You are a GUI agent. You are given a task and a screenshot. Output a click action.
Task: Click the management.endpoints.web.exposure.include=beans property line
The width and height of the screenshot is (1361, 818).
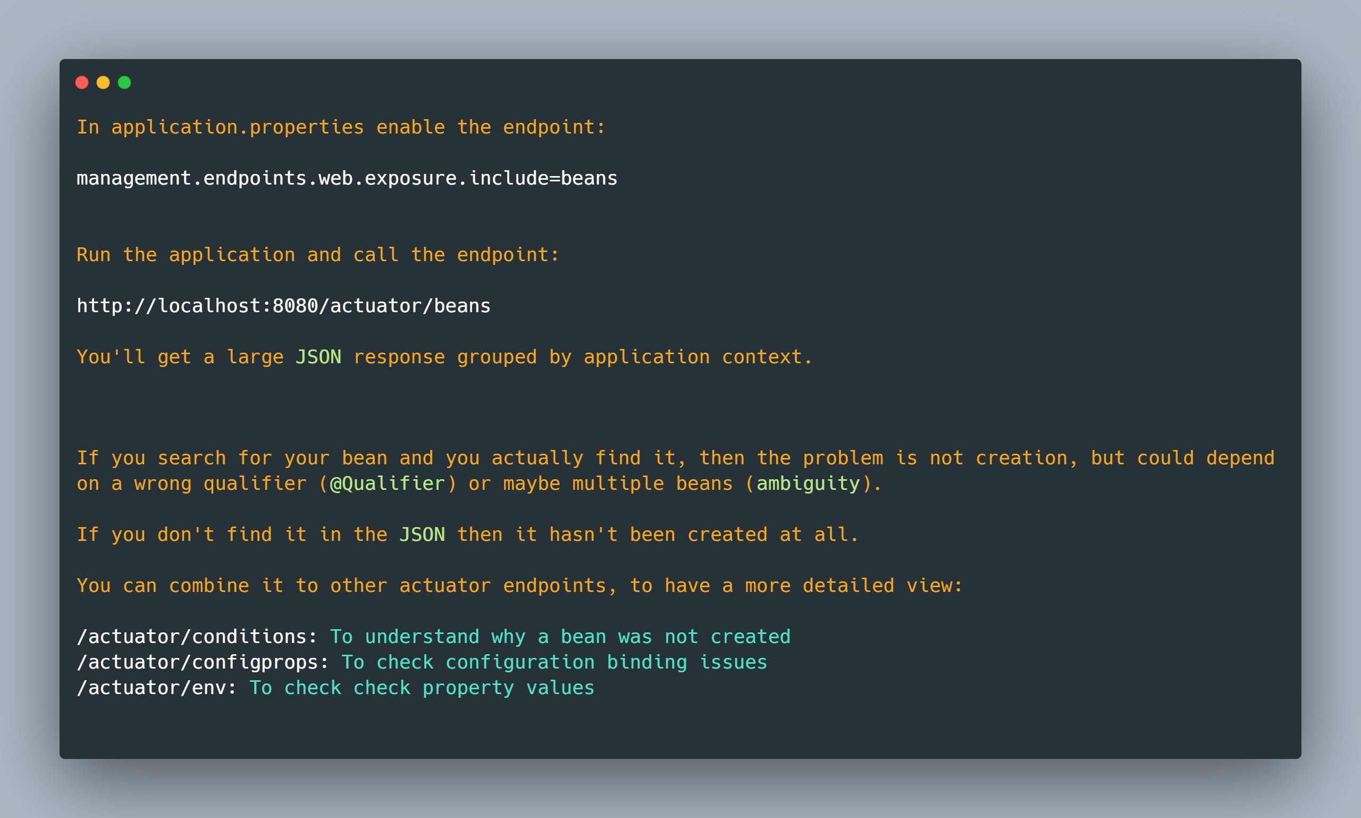point(347,179)
